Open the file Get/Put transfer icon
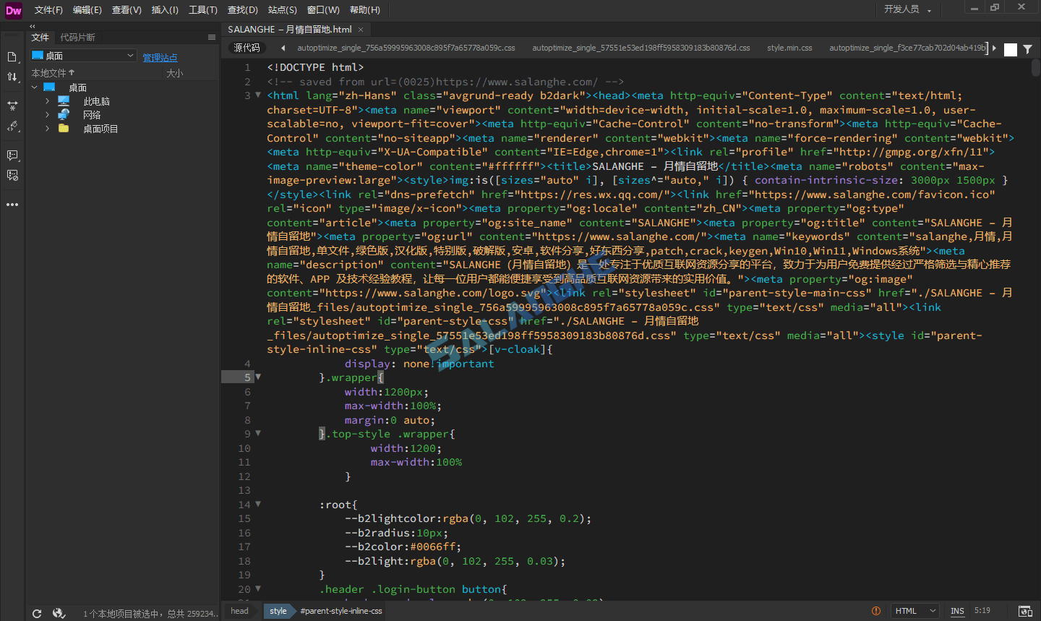The width and height of the screenshot is (1041, 621). [x=12, y=77]
